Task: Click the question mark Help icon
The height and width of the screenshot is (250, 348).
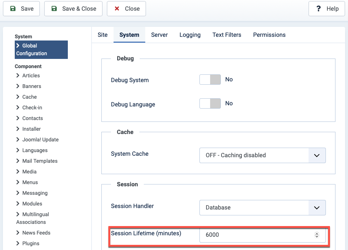Action: click(x=319, y=9)
